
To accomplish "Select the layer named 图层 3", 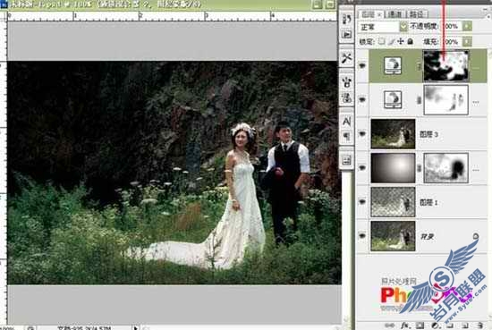I will click(428, 134).
